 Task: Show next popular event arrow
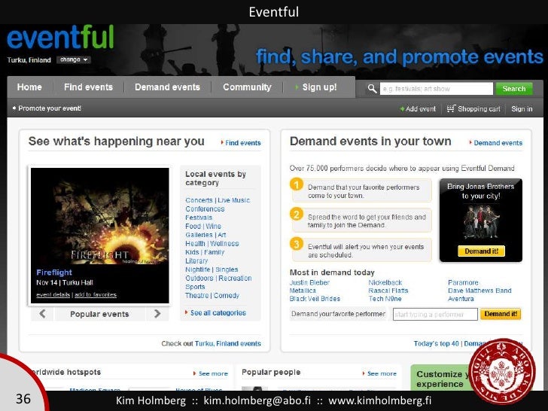click(157, 314)
